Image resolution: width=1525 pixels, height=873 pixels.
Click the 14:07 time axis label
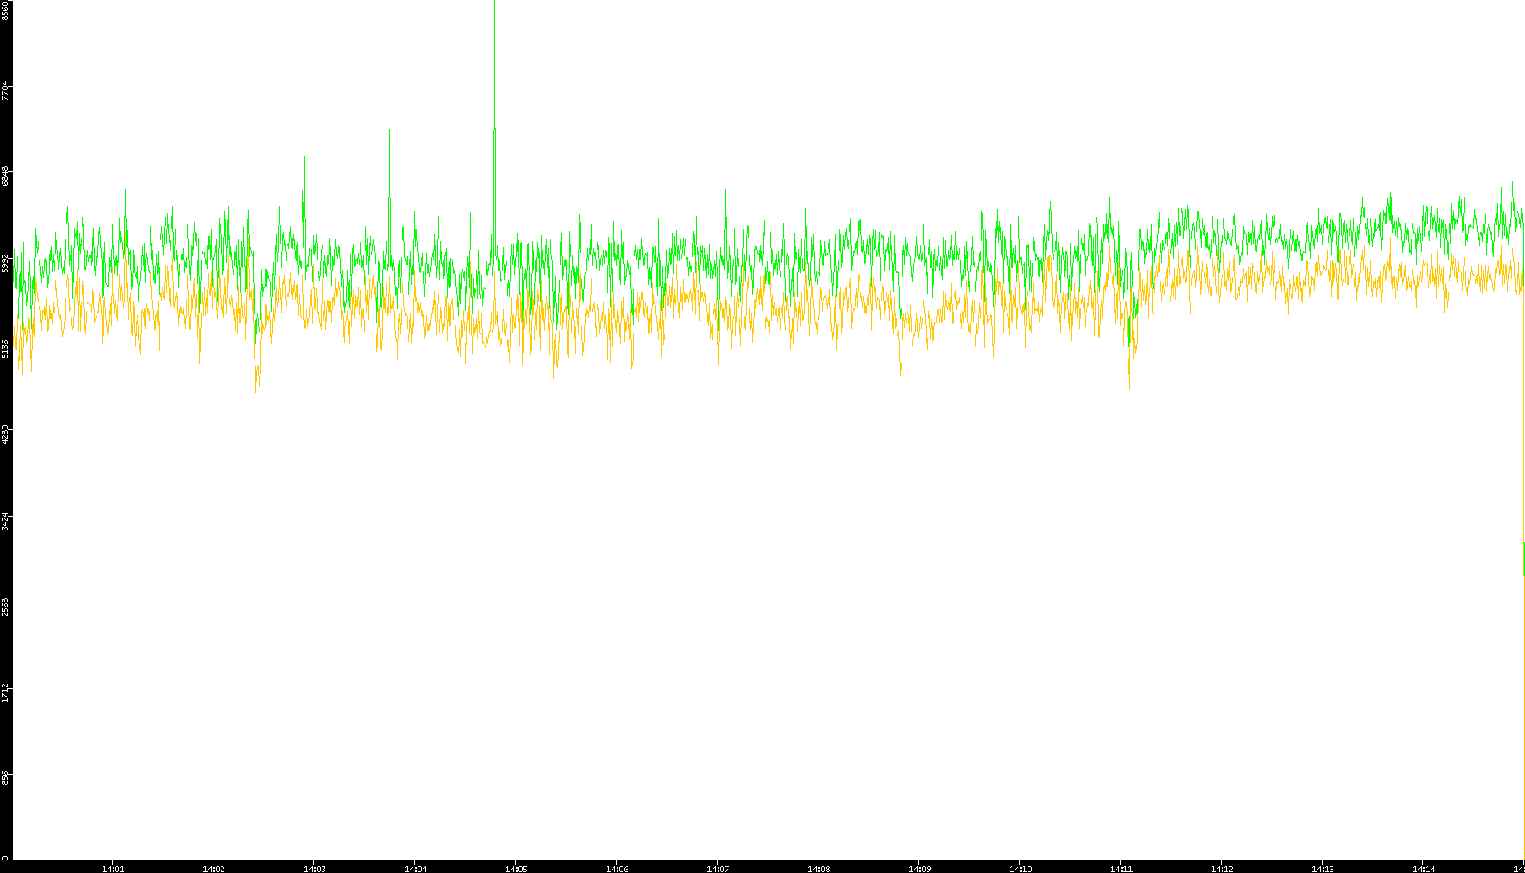pyautogui.click(x=718, y=869)
